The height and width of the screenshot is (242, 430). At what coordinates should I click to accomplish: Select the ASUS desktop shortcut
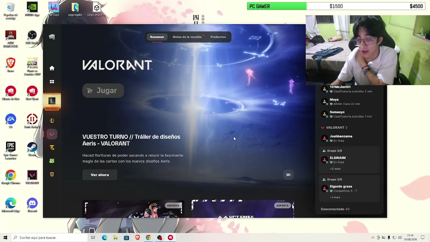(x=10, y=39)
